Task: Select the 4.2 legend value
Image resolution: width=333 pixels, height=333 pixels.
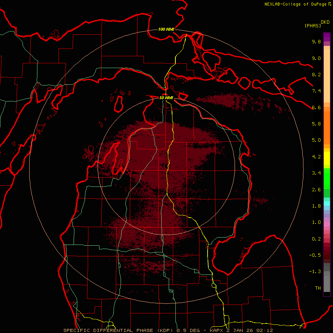Action: click(316, 157)
